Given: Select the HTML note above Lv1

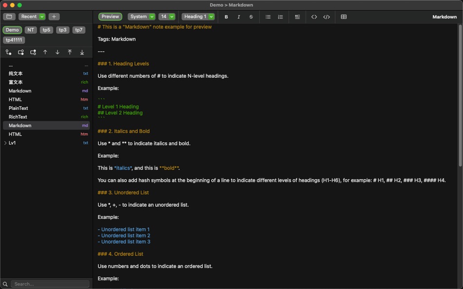Looking at the screenshot, I should pos(46,134).
